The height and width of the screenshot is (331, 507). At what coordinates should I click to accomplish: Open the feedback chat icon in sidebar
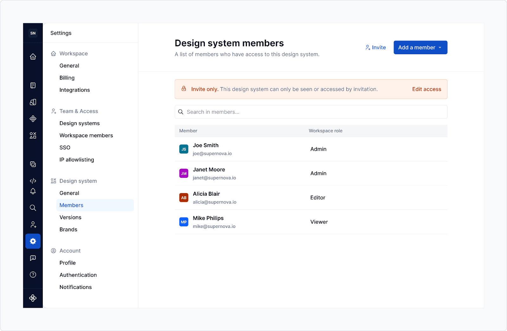pyautogui.click(x=33, y=258)
